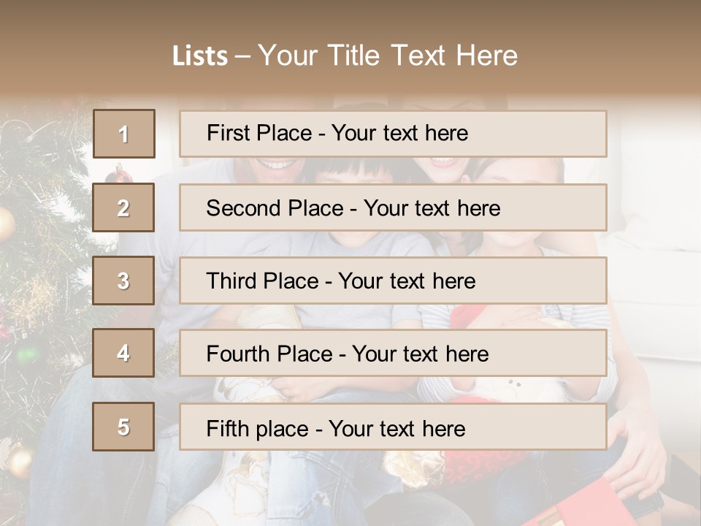This screenshot has height=526, width=701.
Task: Click the bold word "Lists" in title
Action: pyautogui.click(x=199, y=56)
